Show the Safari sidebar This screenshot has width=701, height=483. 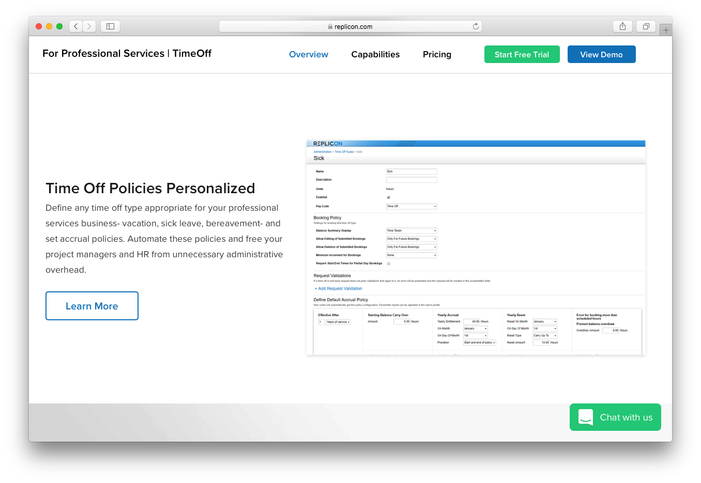pos(110,26)
